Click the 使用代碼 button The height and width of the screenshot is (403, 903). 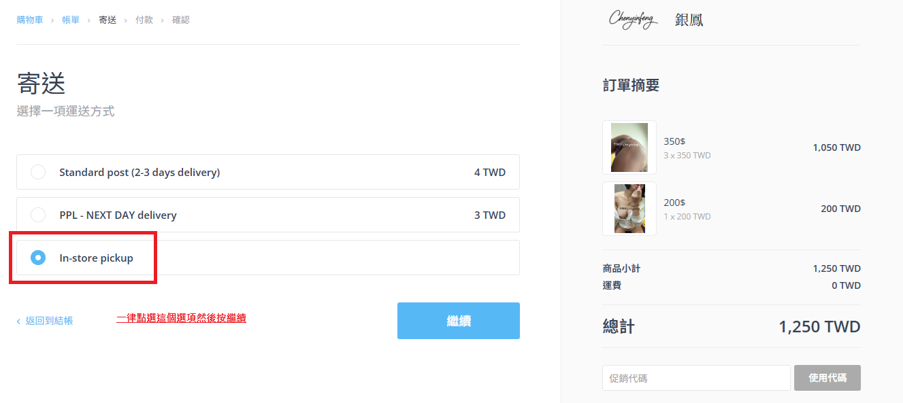(x=827, y=378)
